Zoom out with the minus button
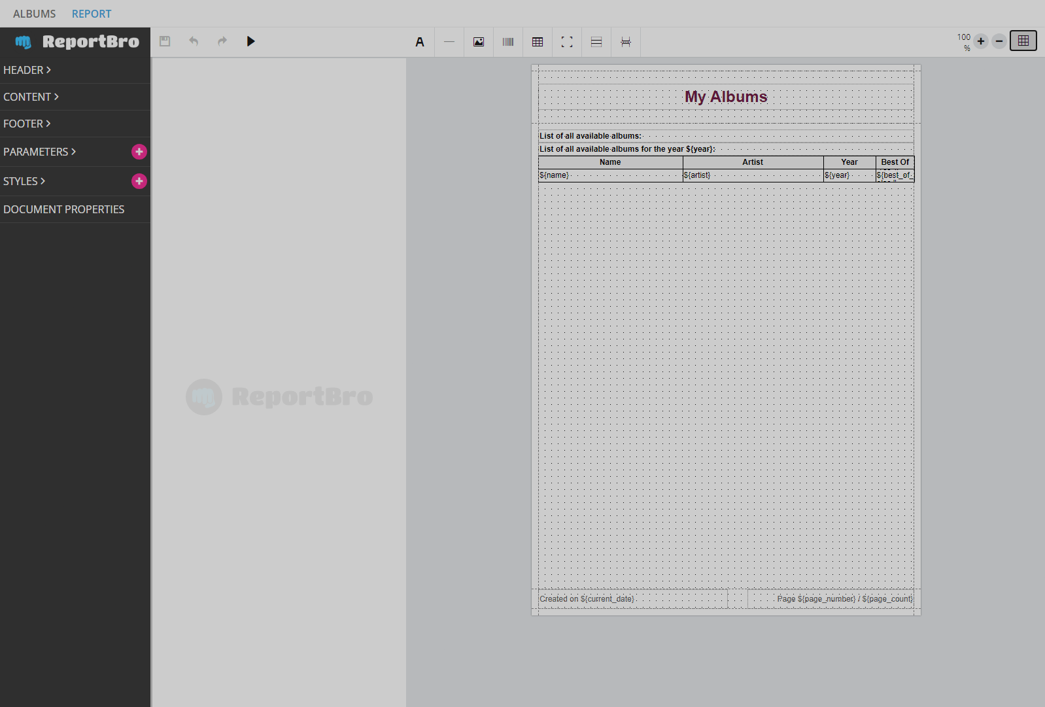The width and height of the screenshot is (1045, 707). [999, 41]
